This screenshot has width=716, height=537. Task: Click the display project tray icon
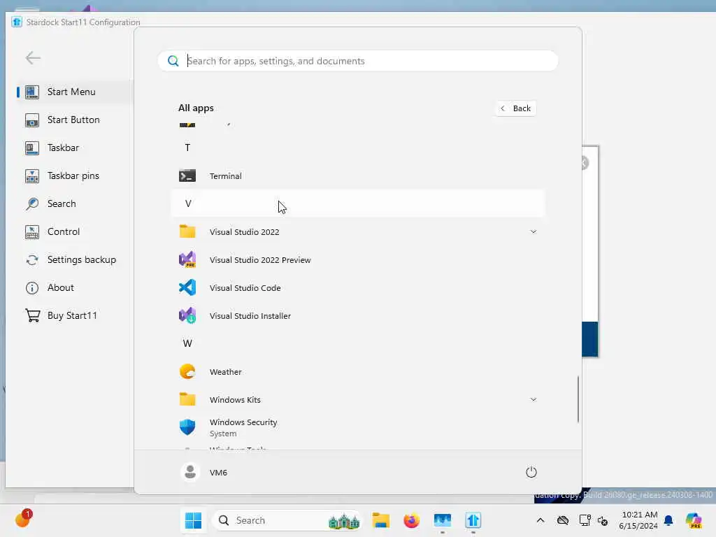pyautogui.click(x=585, y=520)
